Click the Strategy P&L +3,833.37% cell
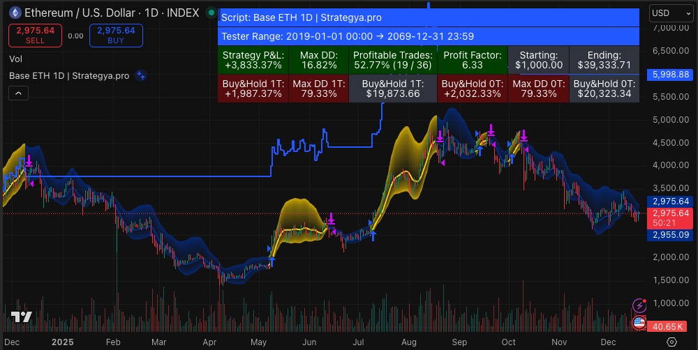Screen dimensions: 698x350 pyautogui.click(x=253, y=60)
